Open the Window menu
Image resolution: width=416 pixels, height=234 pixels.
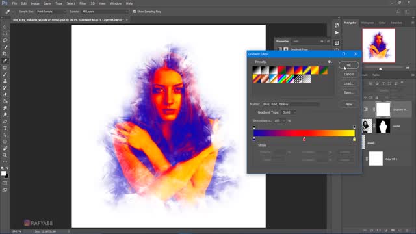116,3
